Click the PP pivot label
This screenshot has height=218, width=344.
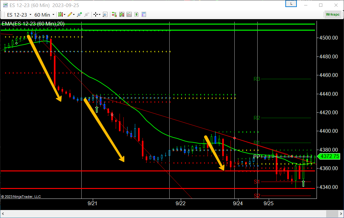pyautogui.click(x=257, y=156)
